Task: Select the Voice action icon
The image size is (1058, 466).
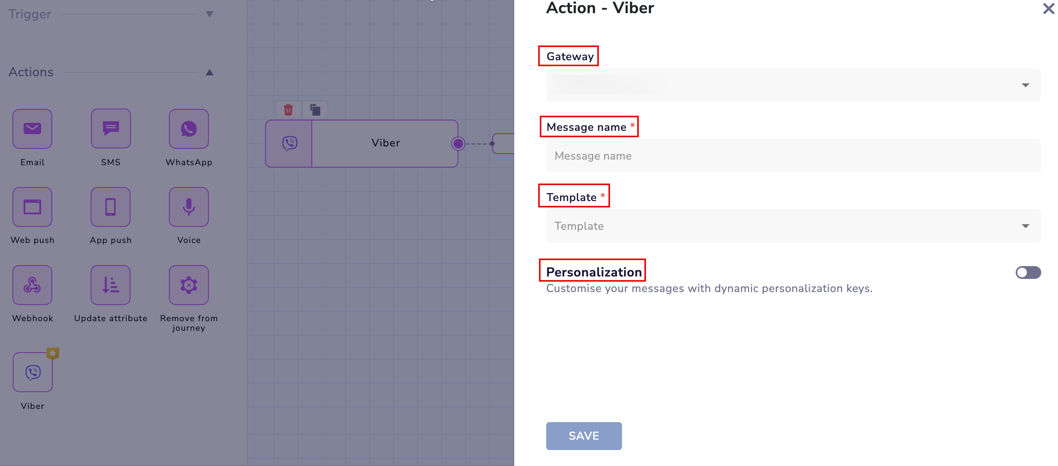Action: [188, 207]
